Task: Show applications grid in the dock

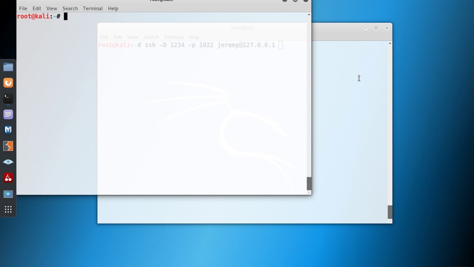Action: pyautogui.click(x=8, y=210)
